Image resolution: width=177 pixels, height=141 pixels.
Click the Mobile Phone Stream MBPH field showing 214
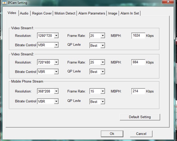[138, 91]
